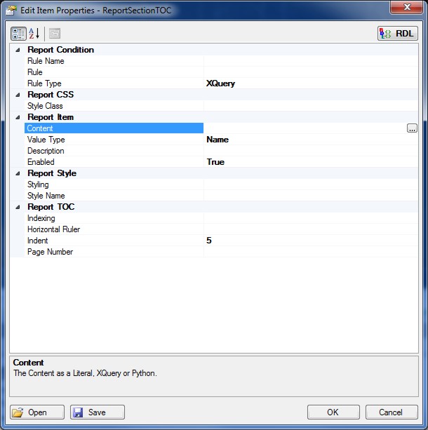Click the RDL button

[398, 34]
